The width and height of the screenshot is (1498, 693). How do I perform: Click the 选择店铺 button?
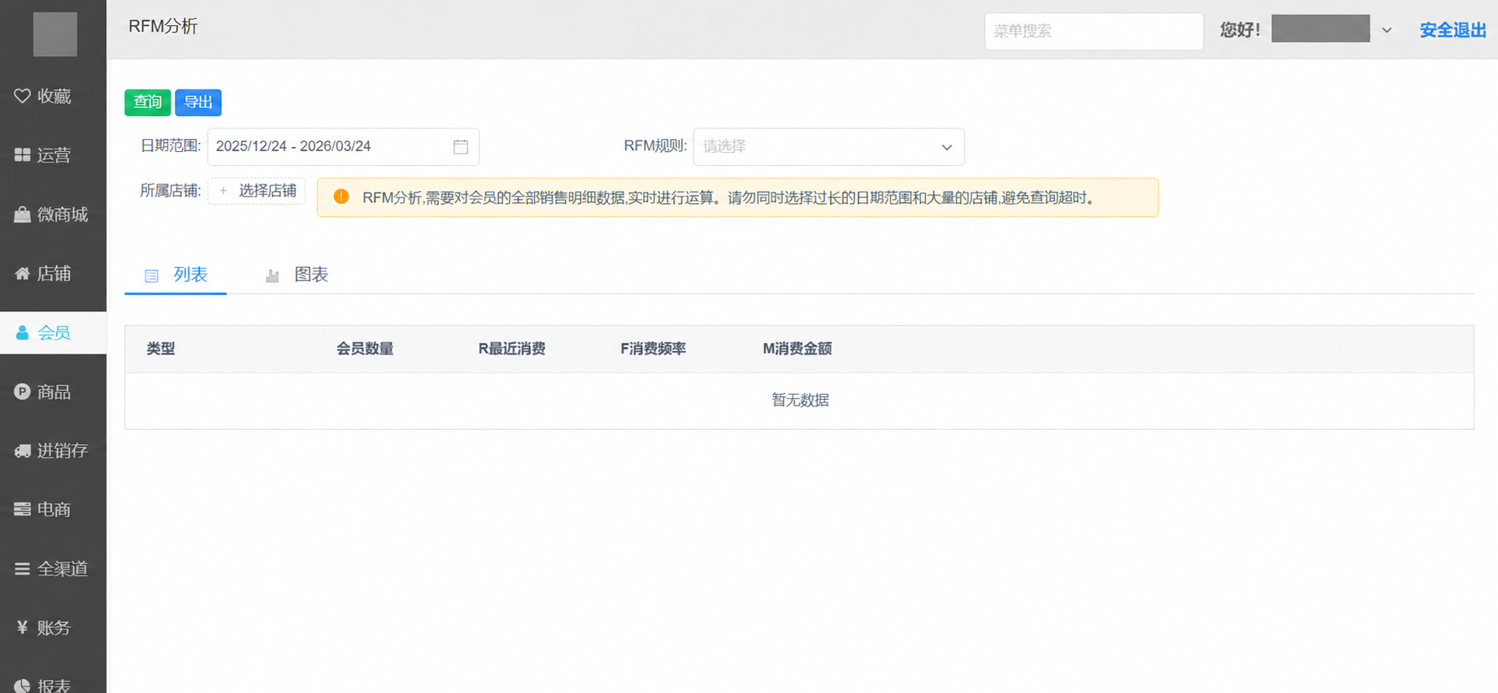tap(257, 191)
